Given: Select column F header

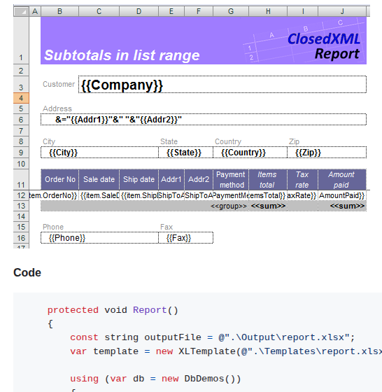Looking at the screenshot, I should [x=199, y=11].
